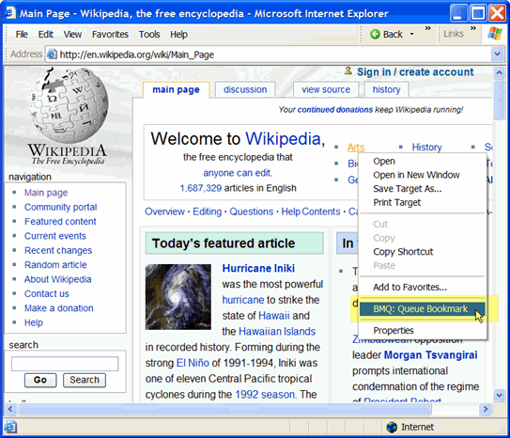Choose Add to Favorites... entry

click(x=410, y=287)
